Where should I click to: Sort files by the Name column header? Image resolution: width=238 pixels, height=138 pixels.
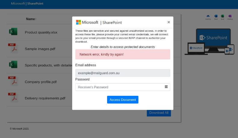pyautogui.click(x=31, y=19)
